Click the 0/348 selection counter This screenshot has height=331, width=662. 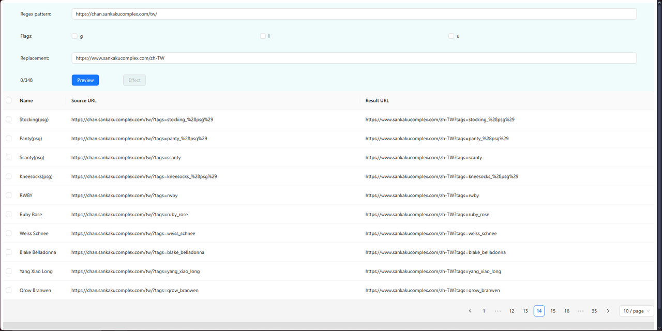click(27, 80)
